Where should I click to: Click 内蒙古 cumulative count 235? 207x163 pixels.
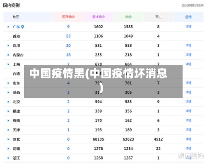pos(99,55)
